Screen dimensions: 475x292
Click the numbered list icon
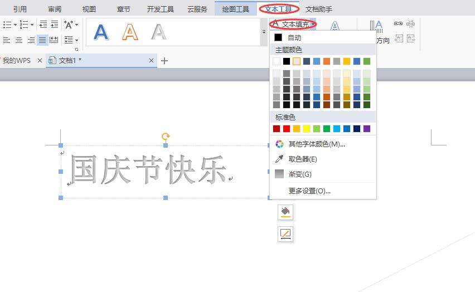[x=23, y=25]
